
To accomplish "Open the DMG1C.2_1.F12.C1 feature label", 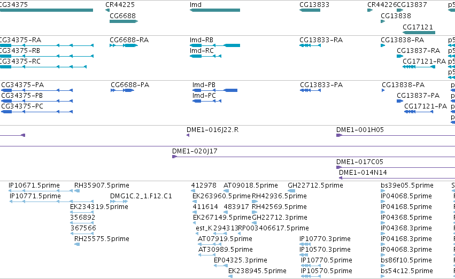I will pos(141,196).
